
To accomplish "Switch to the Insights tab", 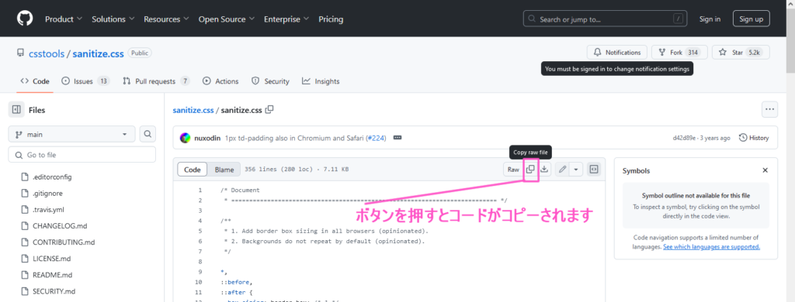I will click(321, 81).
